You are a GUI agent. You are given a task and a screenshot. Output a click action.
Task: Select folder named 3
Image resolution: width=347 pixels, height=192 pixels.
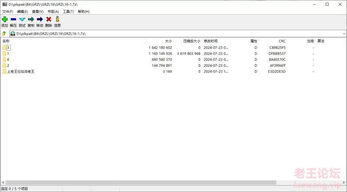(8, 48)
